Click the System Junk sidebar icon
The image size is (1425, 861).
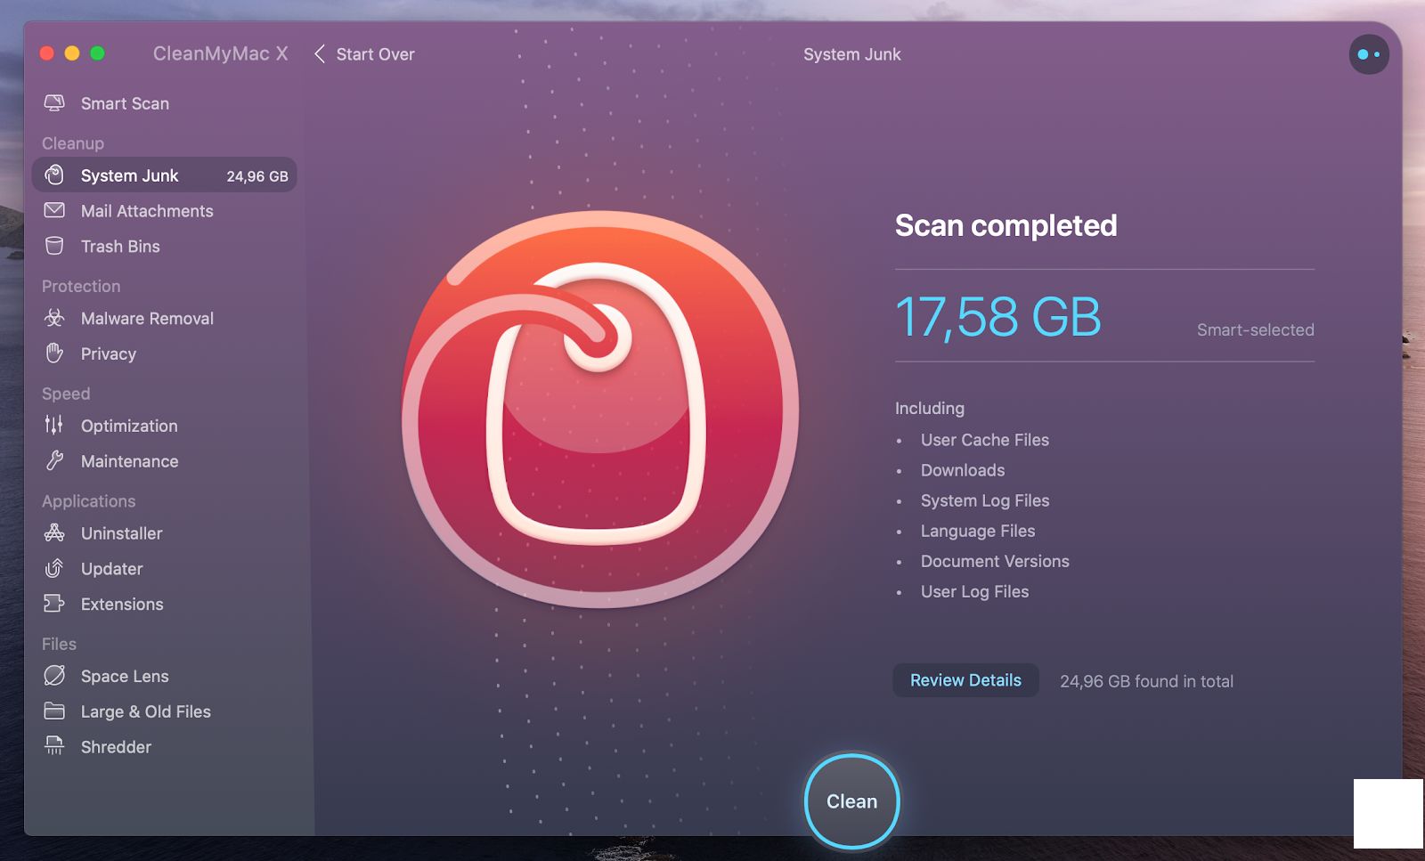[x=54, y=175]
